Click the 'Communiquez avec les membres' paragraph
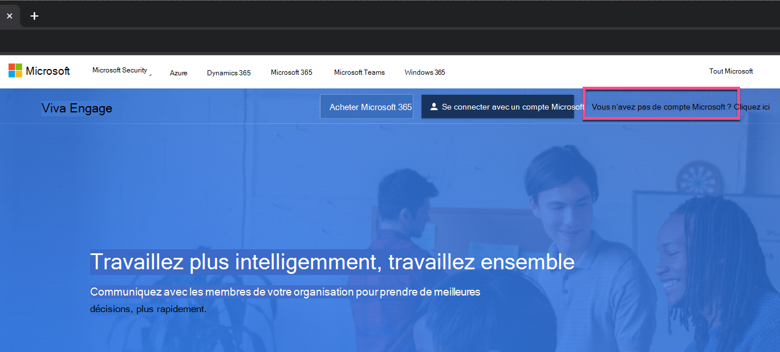The image size is (780, 352). coord(285,300)
